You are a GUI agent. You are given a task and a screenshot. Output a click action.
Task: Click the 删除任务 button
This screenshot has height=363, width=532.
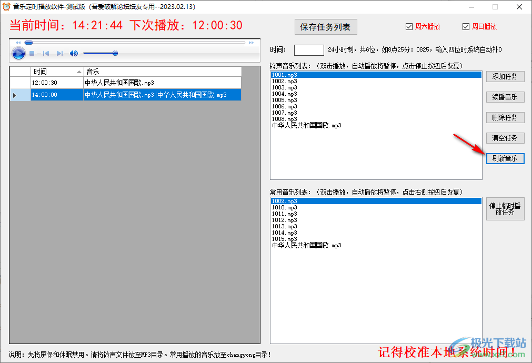[505, 117]
